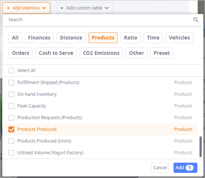Check the Select all checkbox
Viewport: 205px width, 178px height.
pos(11,71)
